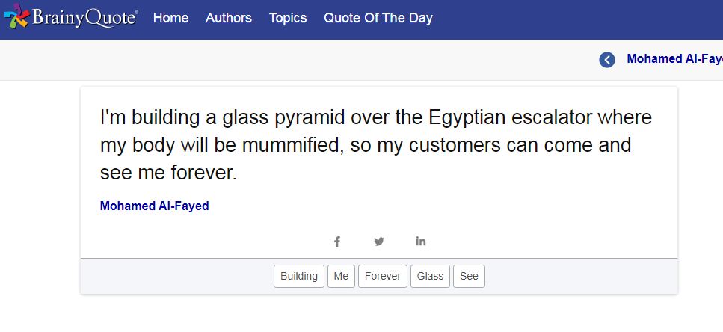This screenshot has height=332, width=723.
Task: Go to the Home page
Action: (x=170, y=18)
